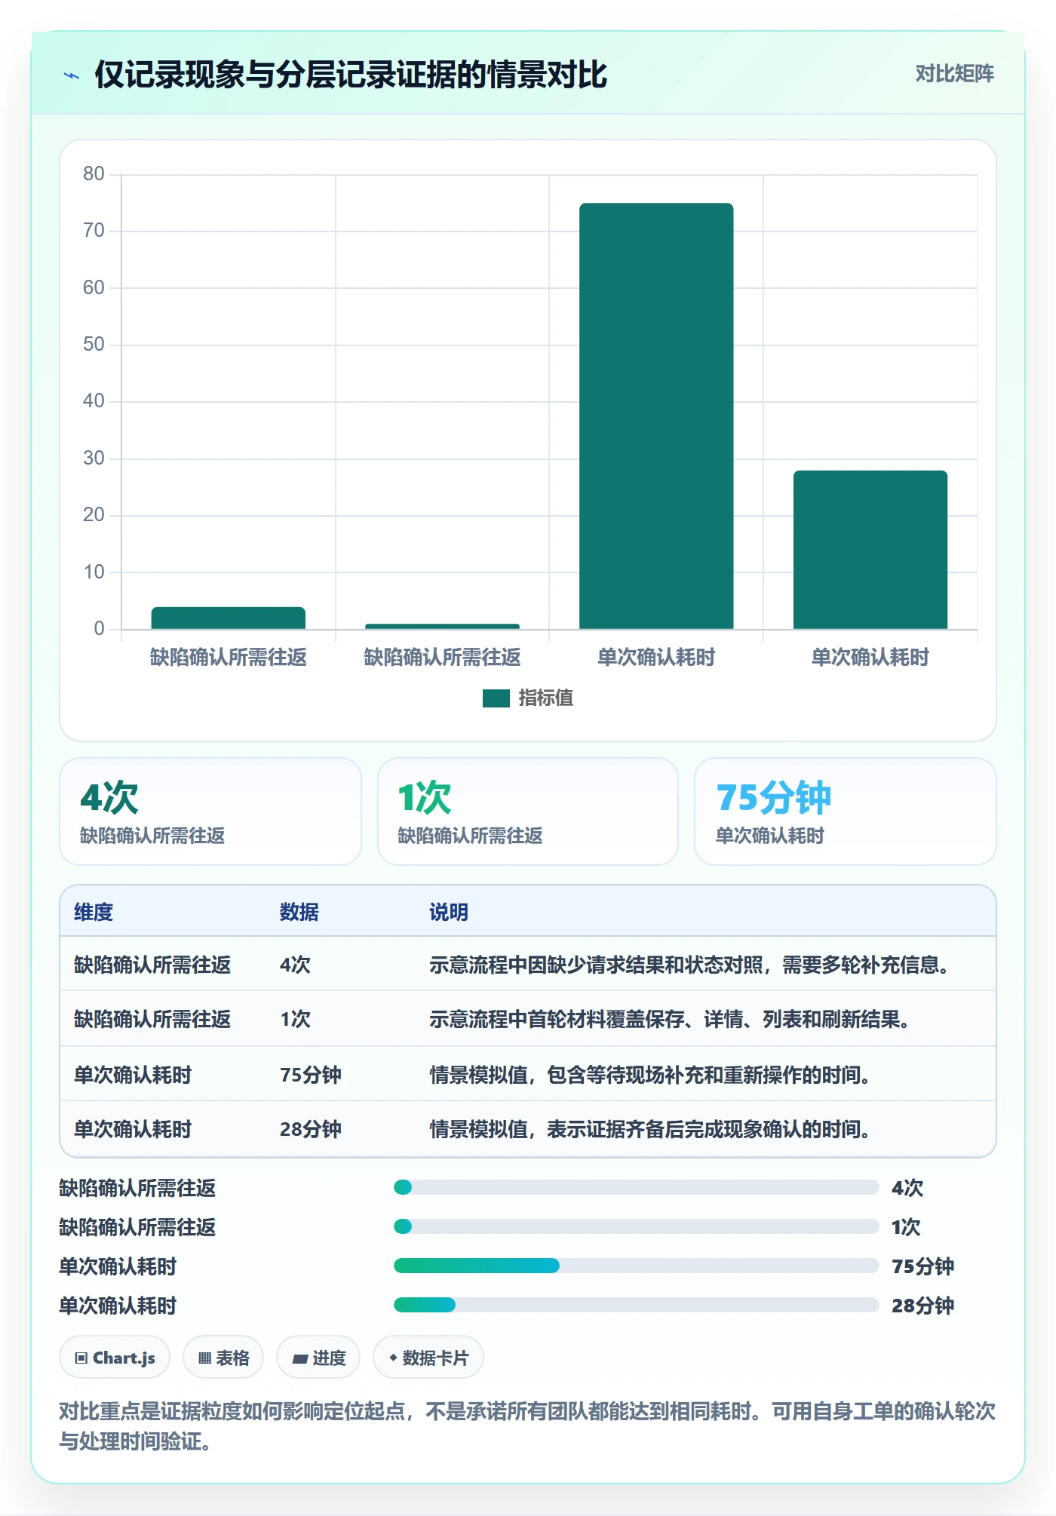Image resolution: width=1056 pixels, height=1516 pixels.
Task: Click the 维度 column header
Action: 94,912
